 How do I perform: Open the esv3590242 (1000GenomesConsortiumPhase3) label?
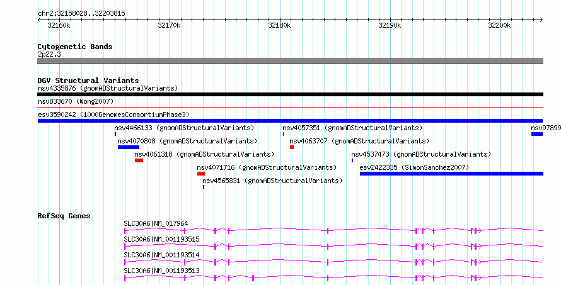coord(113,115)
